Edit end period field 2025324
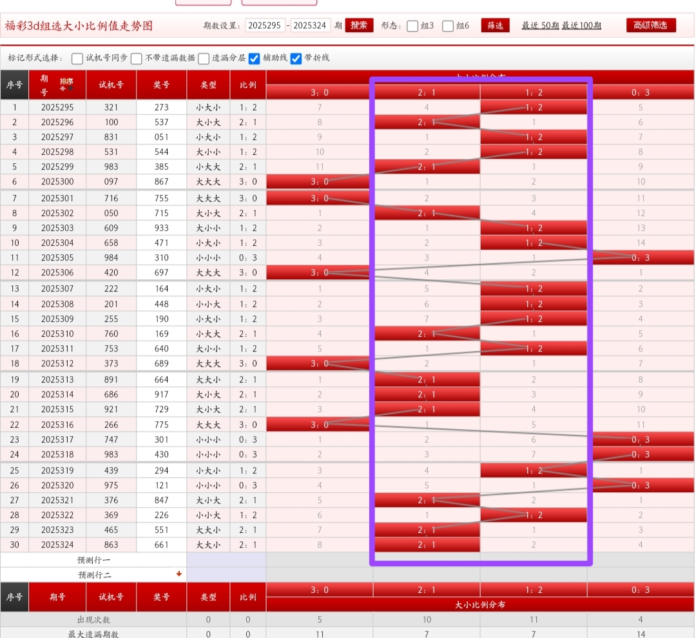The image size is (696, 638). coord(310,25)
